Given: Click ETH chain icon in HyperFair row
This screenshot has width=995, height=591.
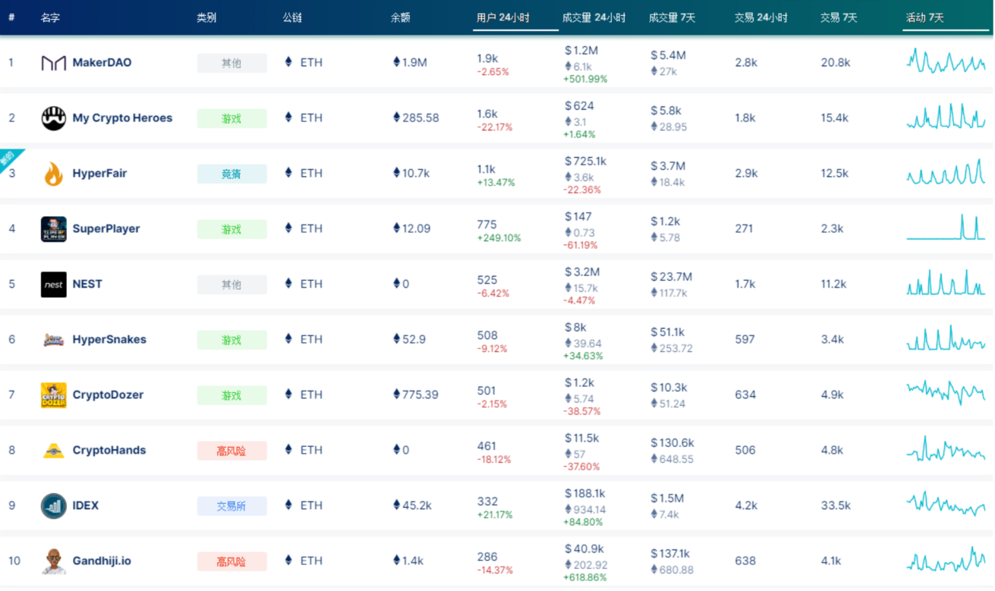Looking at the screenshot, I should tap(288, 173).
